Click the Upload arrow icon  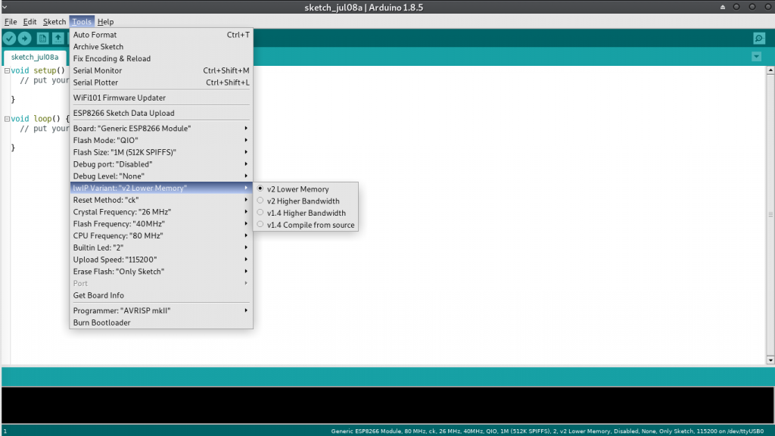(x=25, y=39)
